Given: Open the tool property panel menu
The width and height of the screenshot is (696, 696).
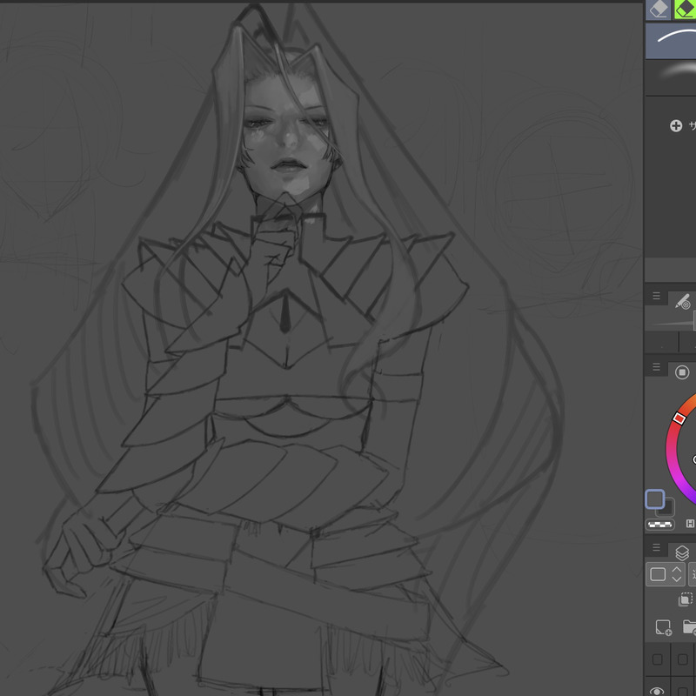Looking at the screenshot, I should pos(656,296).
